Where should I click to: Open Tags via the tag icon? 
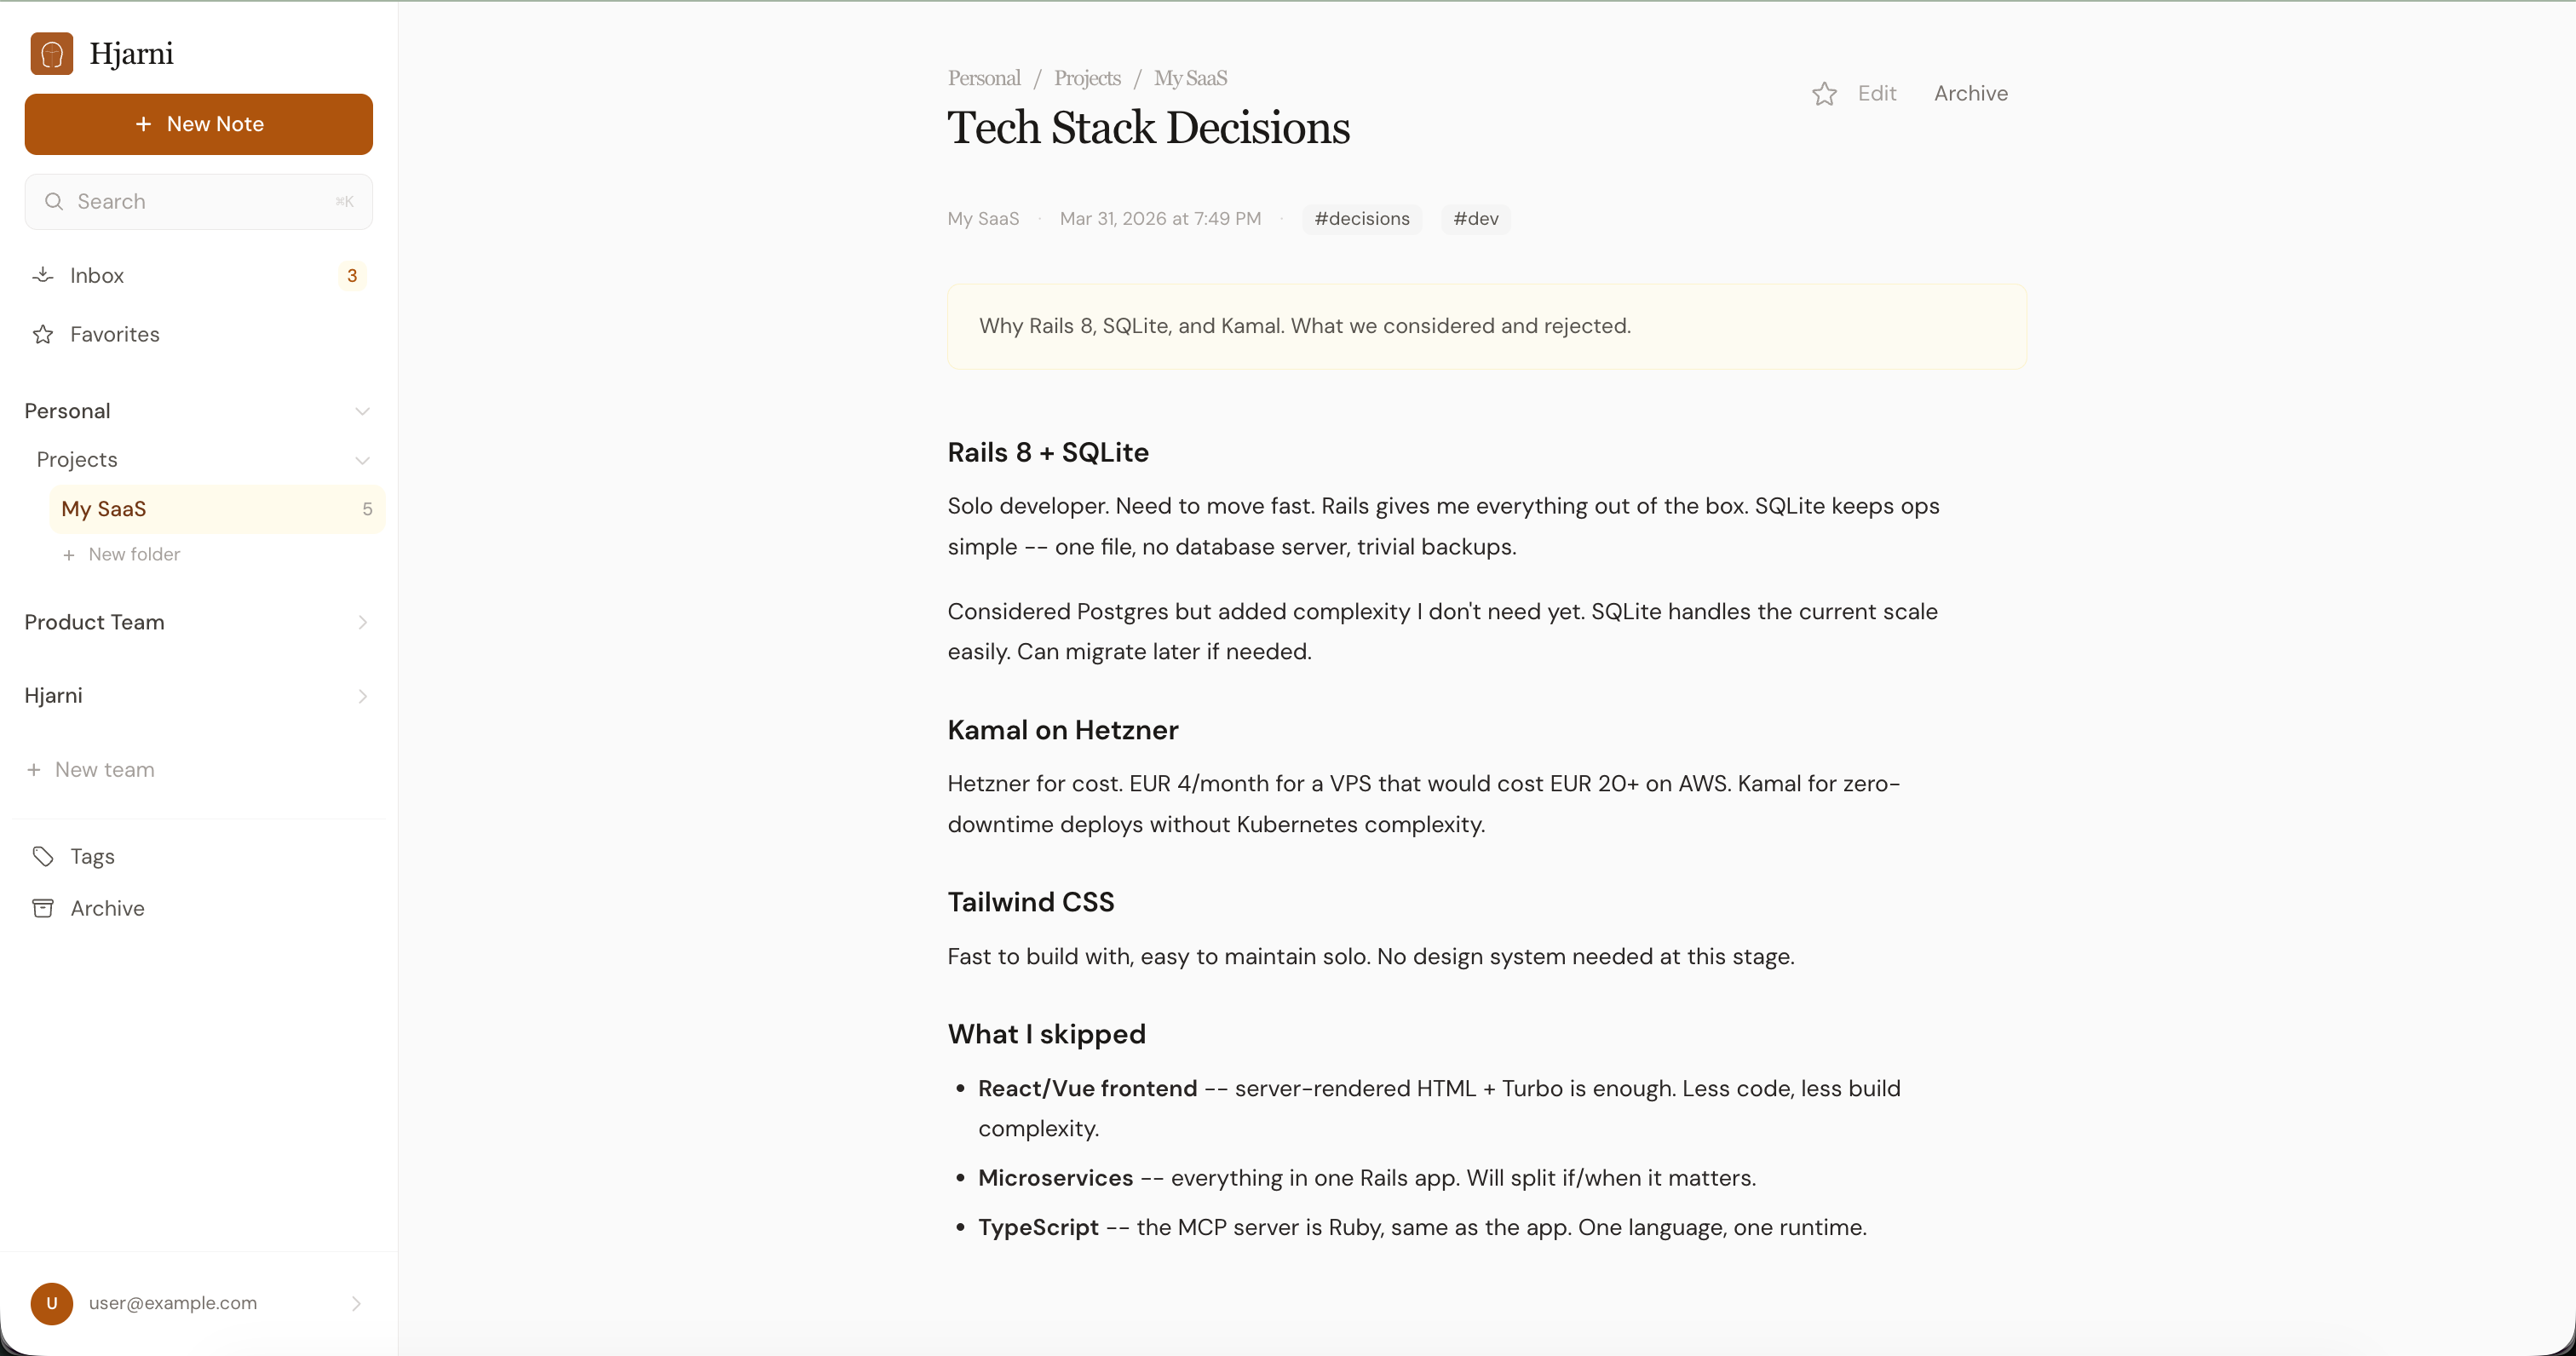pos(43,856)
